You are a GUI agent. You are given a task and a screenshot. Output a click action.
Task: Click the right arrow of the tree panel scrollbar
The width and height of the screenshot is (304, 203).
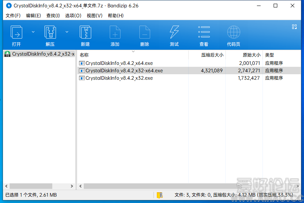72,186
